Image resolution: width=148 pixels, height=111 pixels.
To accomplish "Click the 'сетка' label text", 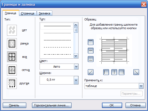I will 26,70.
